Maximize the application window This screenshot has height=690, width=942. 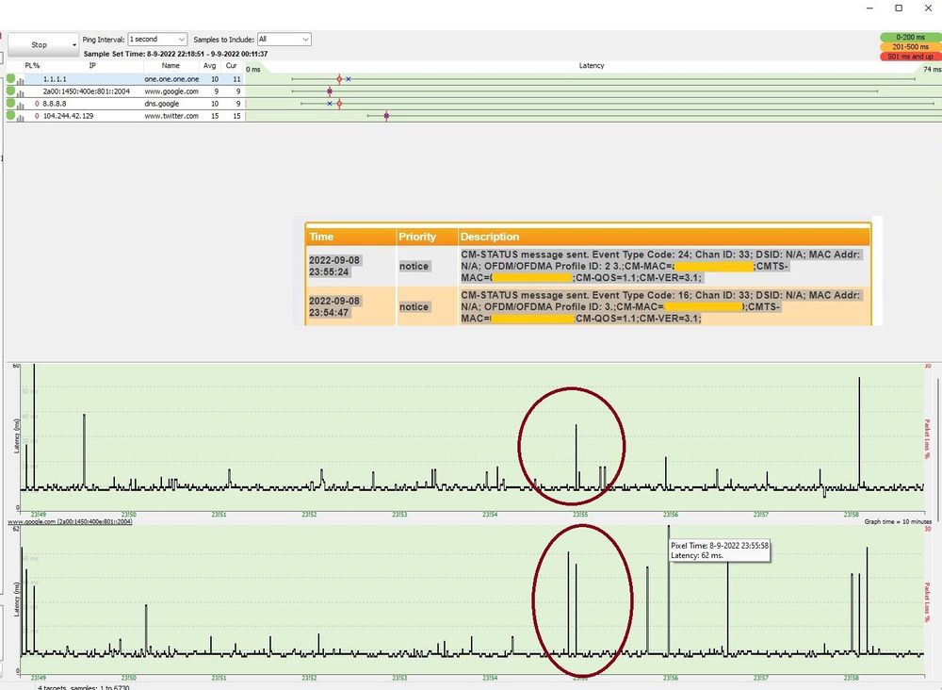pos(899,8)
